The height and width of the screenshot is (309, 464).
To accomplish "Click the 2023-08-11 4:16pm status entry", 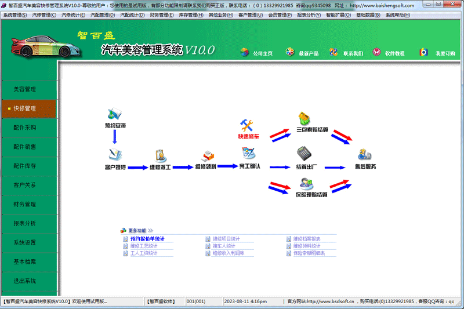I will click(x=245, y=301).
